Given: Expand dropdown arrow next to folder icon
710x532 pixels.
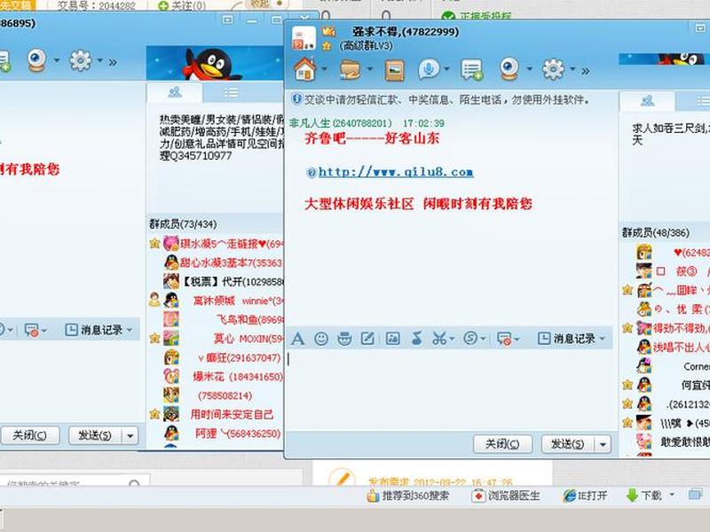Looking at the screenshot, I should point(369,69).
